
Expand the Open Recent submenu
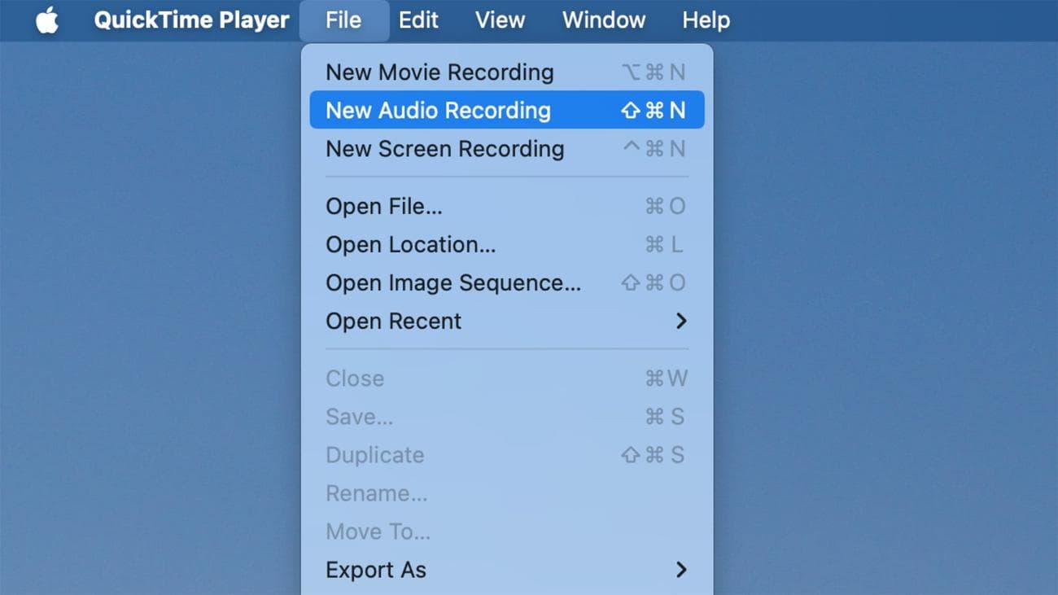coord(393,321)
